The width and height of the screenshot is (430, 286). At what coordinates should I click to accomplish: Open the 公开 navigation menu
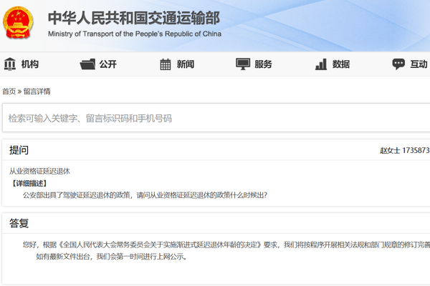tap(107, 64)
